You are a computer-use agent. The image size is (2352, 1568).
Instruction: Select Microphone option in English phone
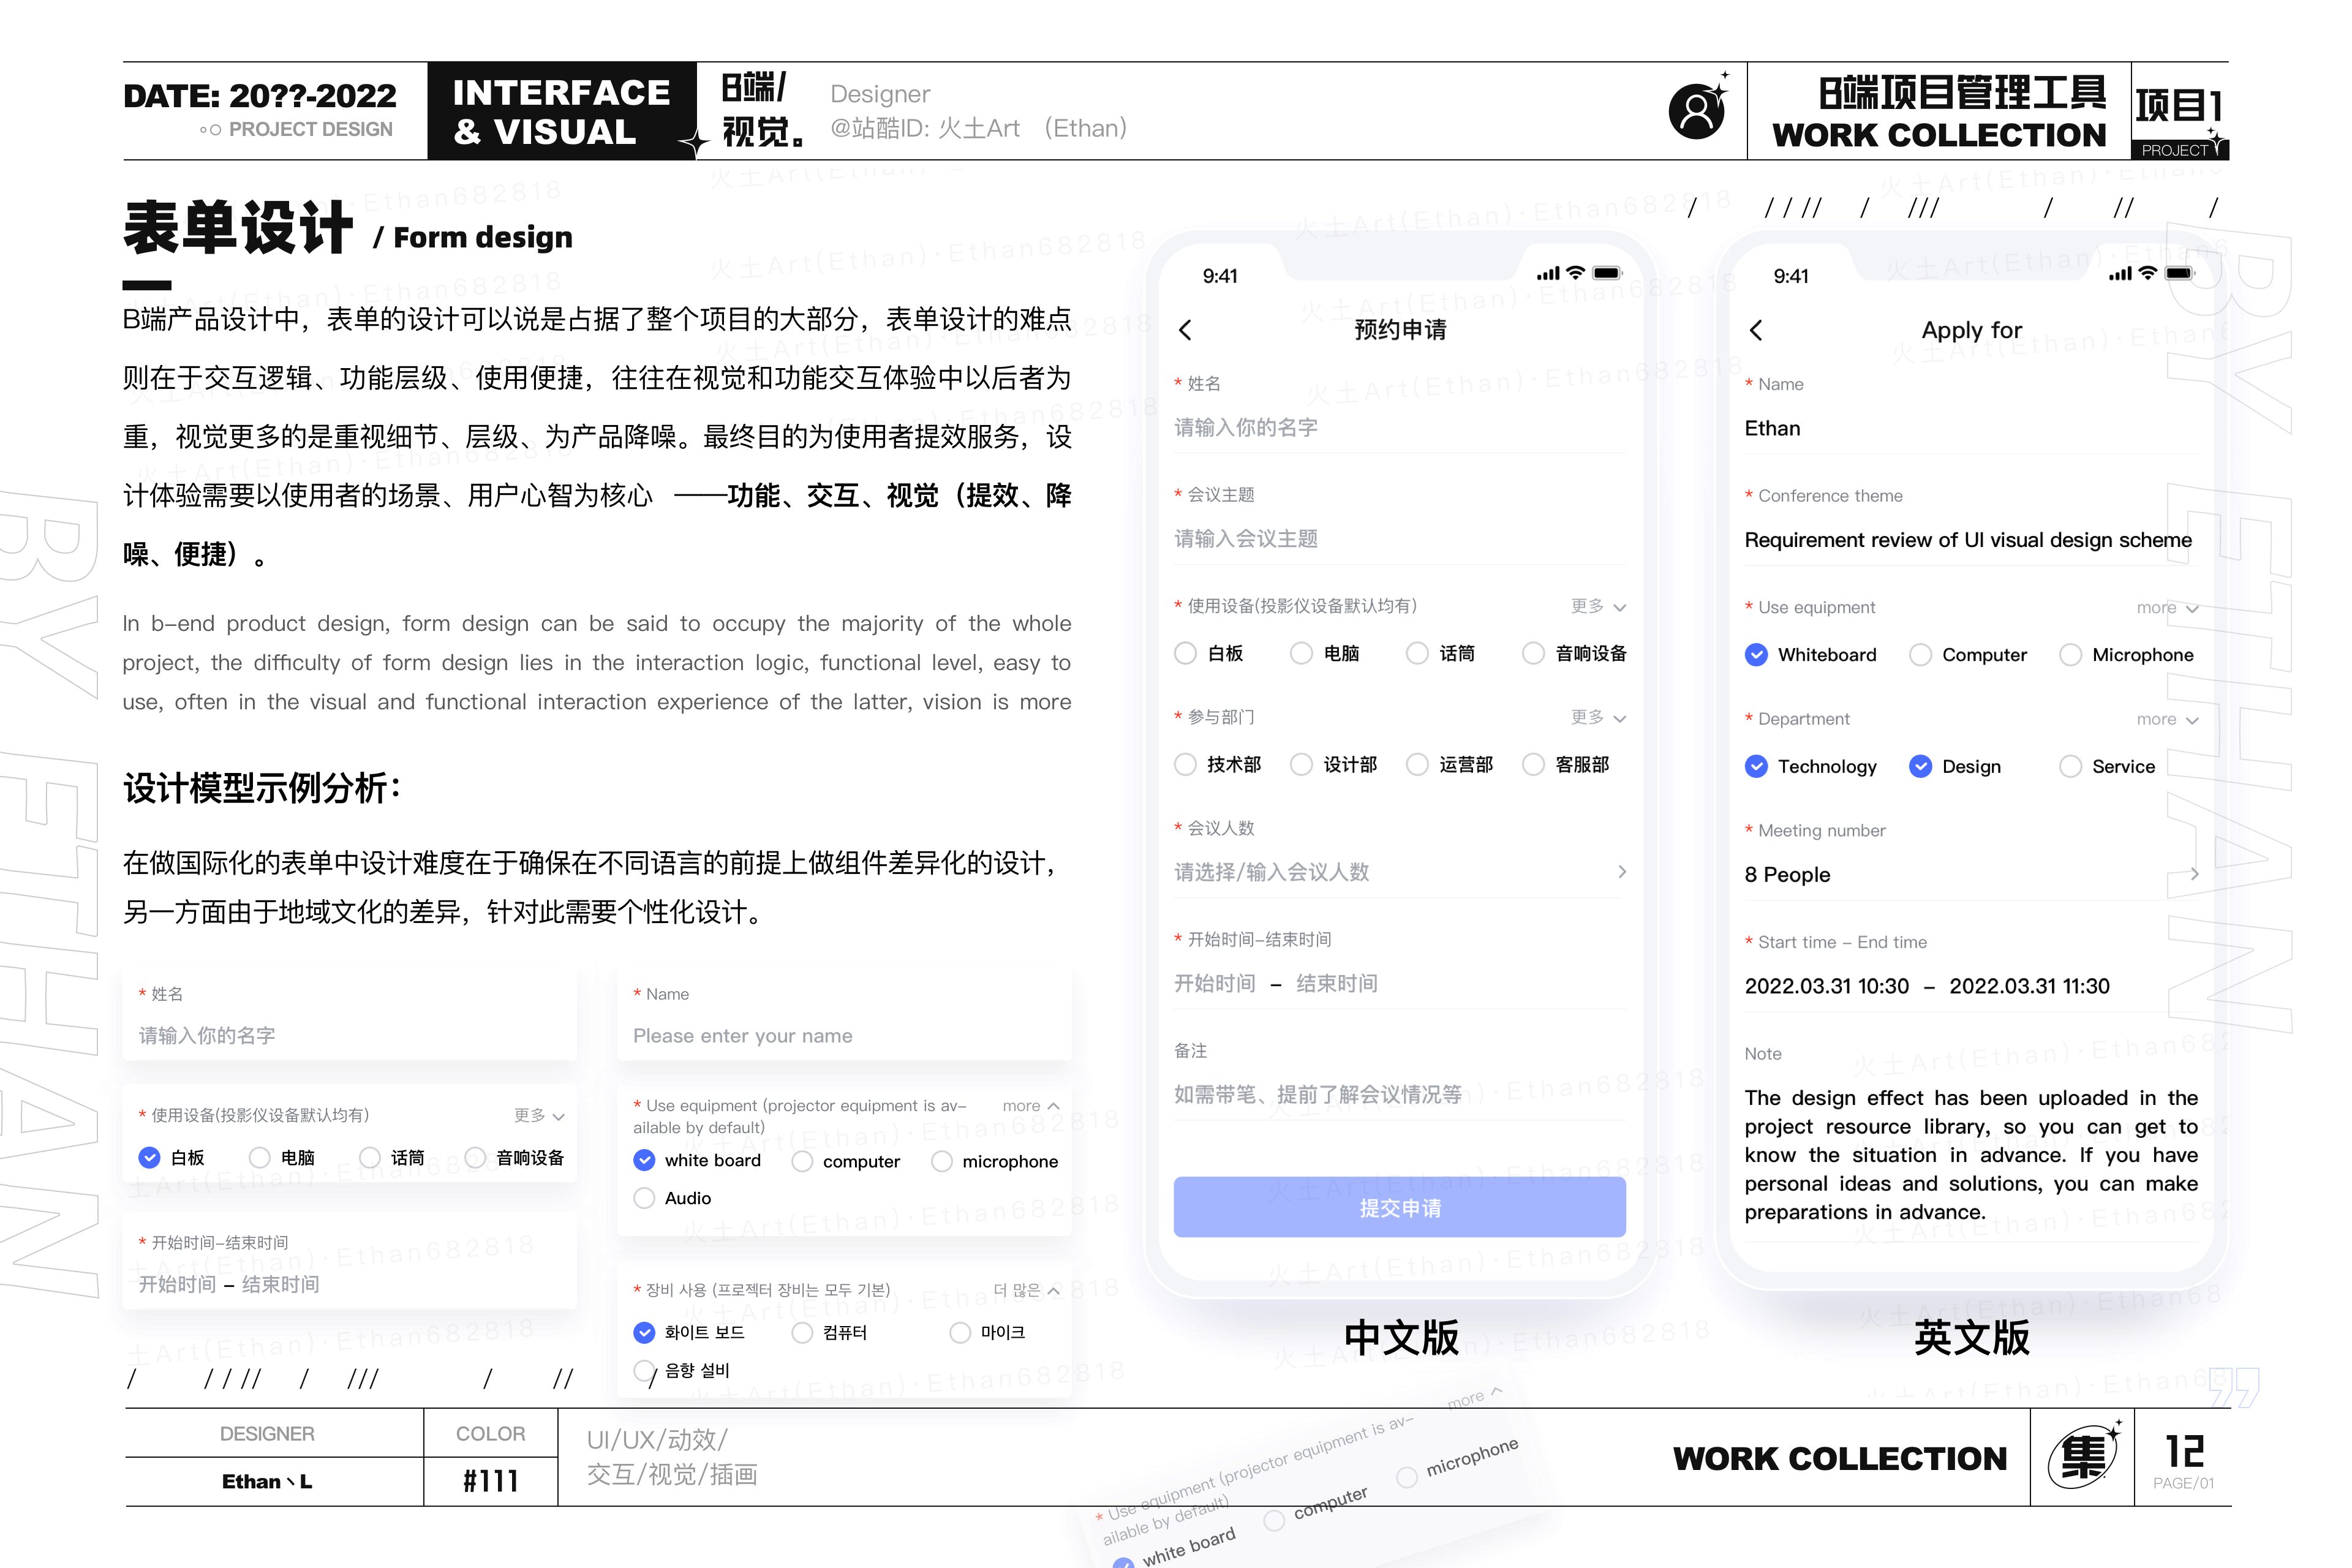click(x=2070, y=655)
